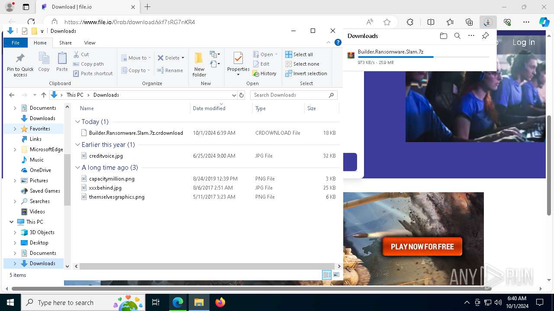The width and height of the screenshot is (554, 311).
Task: Pin the Edge Downloads panel
Action: tap(485, 36)
